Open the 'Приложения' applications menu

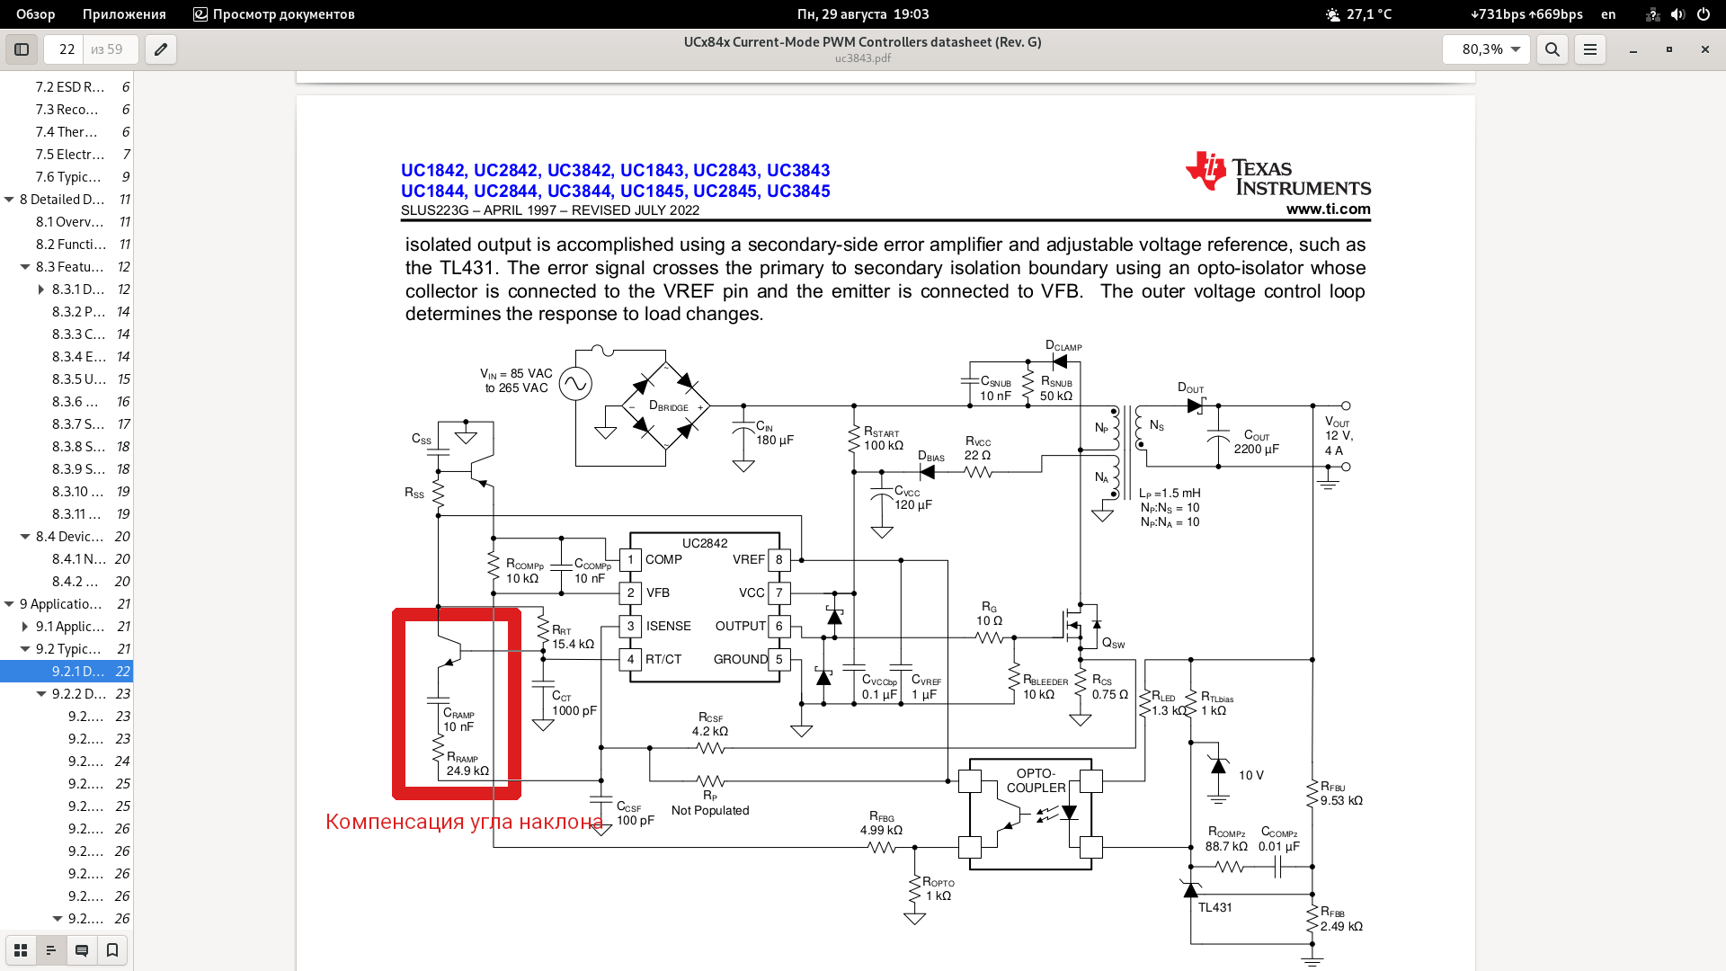tap(124, 14)
